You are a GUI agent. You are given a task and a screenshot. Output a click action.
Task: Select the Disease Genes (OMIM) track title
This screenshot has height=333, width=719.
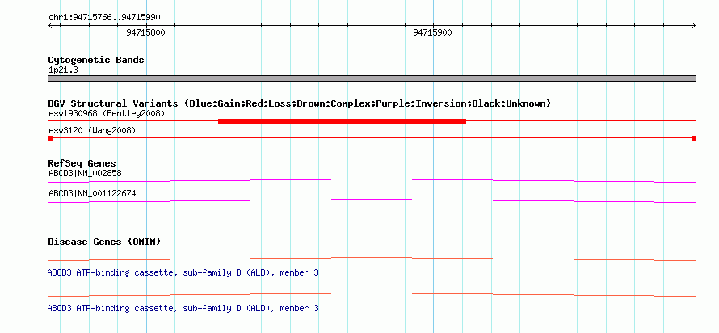click(x=104, y=242)
